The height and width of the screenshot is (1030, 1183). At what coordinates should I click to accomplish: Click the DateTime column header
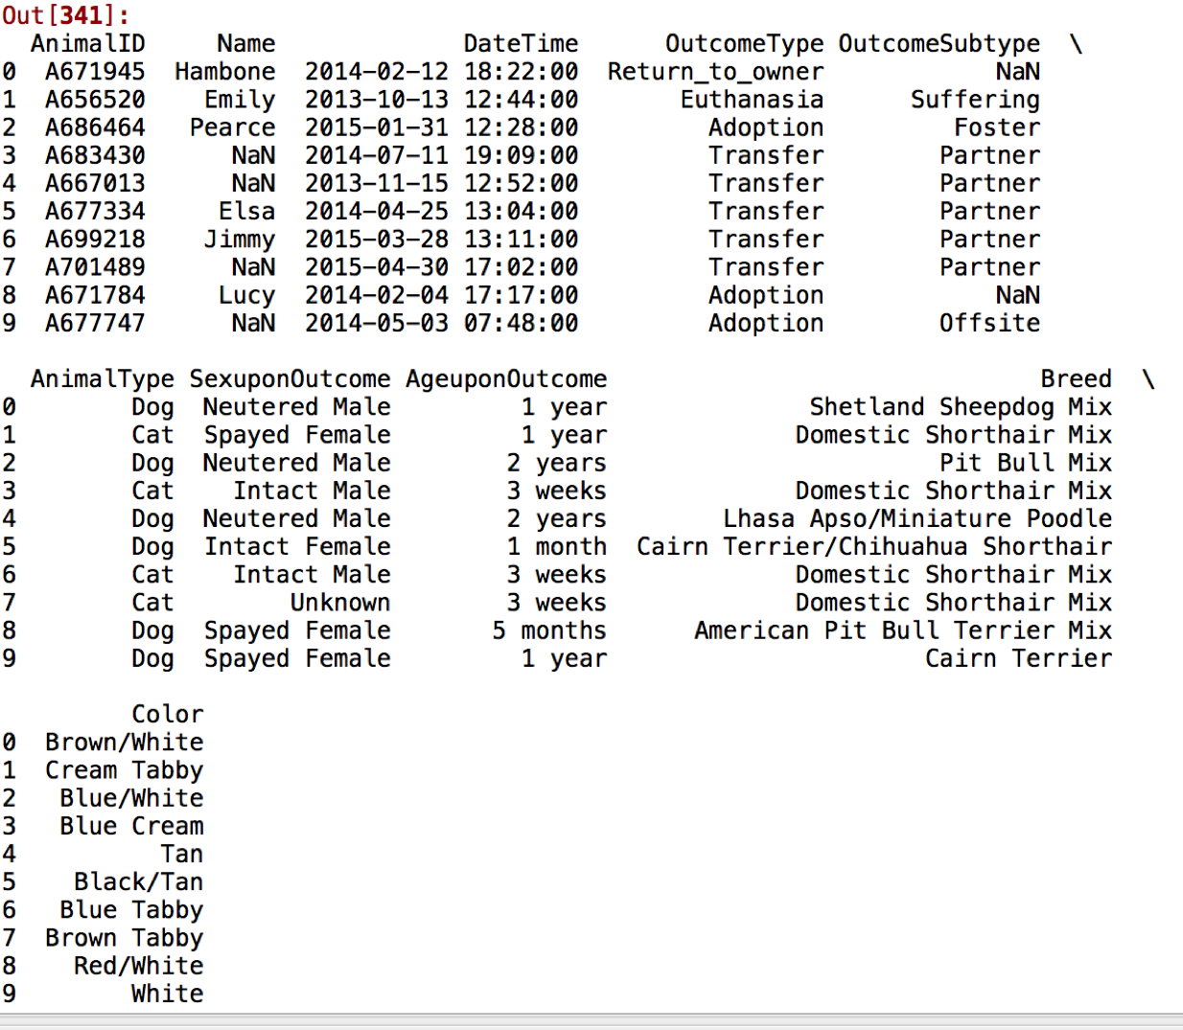521,44
